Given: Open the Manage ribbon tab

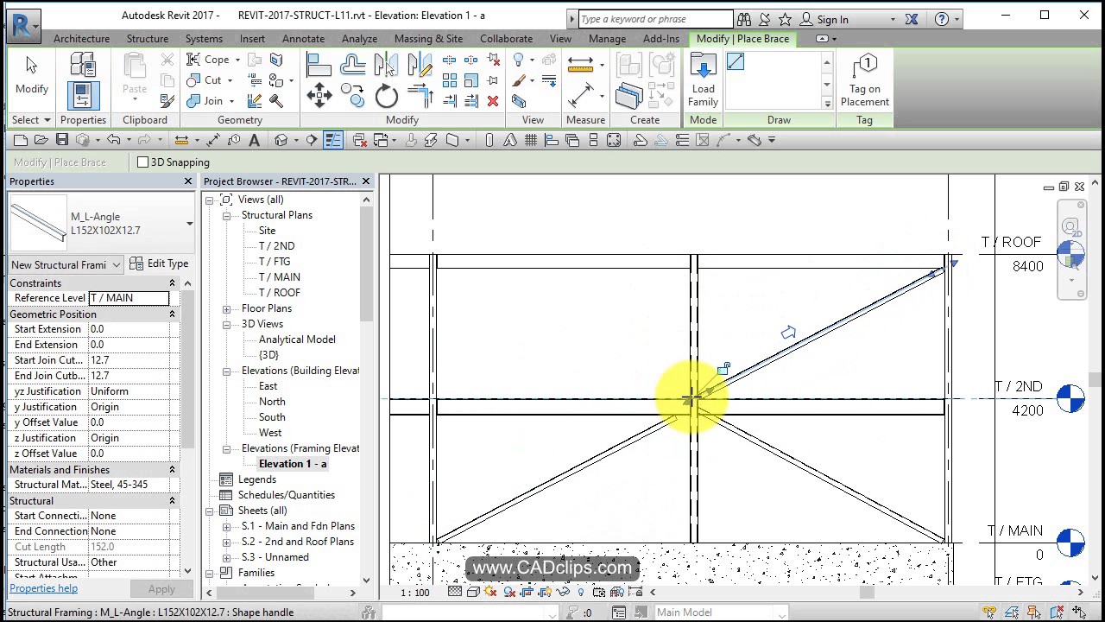Looking at the screenshot, I should pyautogui.click(x=607, y=38).
